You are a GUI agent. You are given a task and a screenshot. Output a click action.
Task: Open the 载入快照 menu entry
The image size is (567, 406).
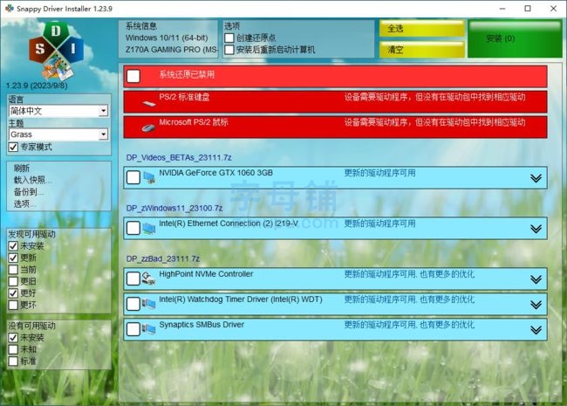pos(32,180)
